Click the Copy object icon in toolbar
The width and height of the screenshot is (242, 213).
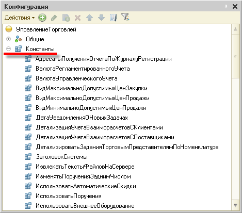pyautogui.click(x=66, y=18)
